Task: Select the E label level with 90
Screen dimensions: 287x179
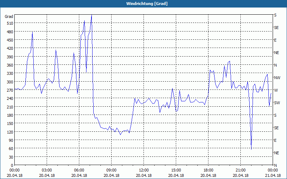Action: click(x=275, y=140)
